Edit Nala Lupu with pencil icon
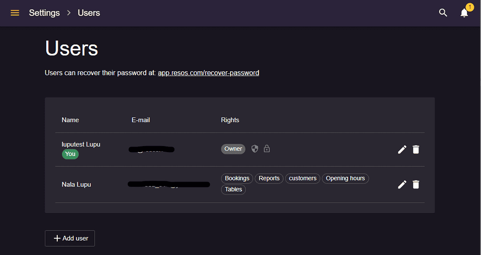Viewport: 481px width, 255px height. click(402, 185)
